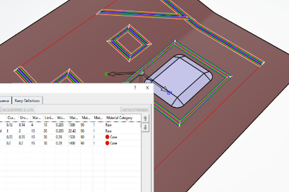Viewport: 289px width, 192px height.
Task: Click the War... column header
Action: pyautogui.click(x=37, y=117)
